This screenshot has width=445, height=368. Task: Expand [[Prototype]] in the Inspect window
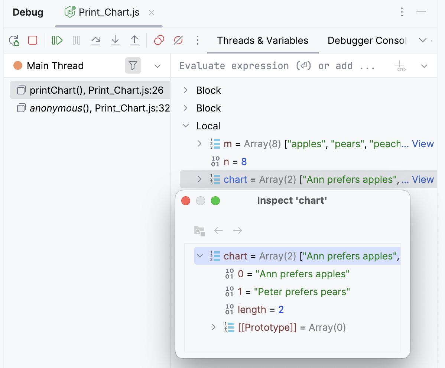[214, 327]
